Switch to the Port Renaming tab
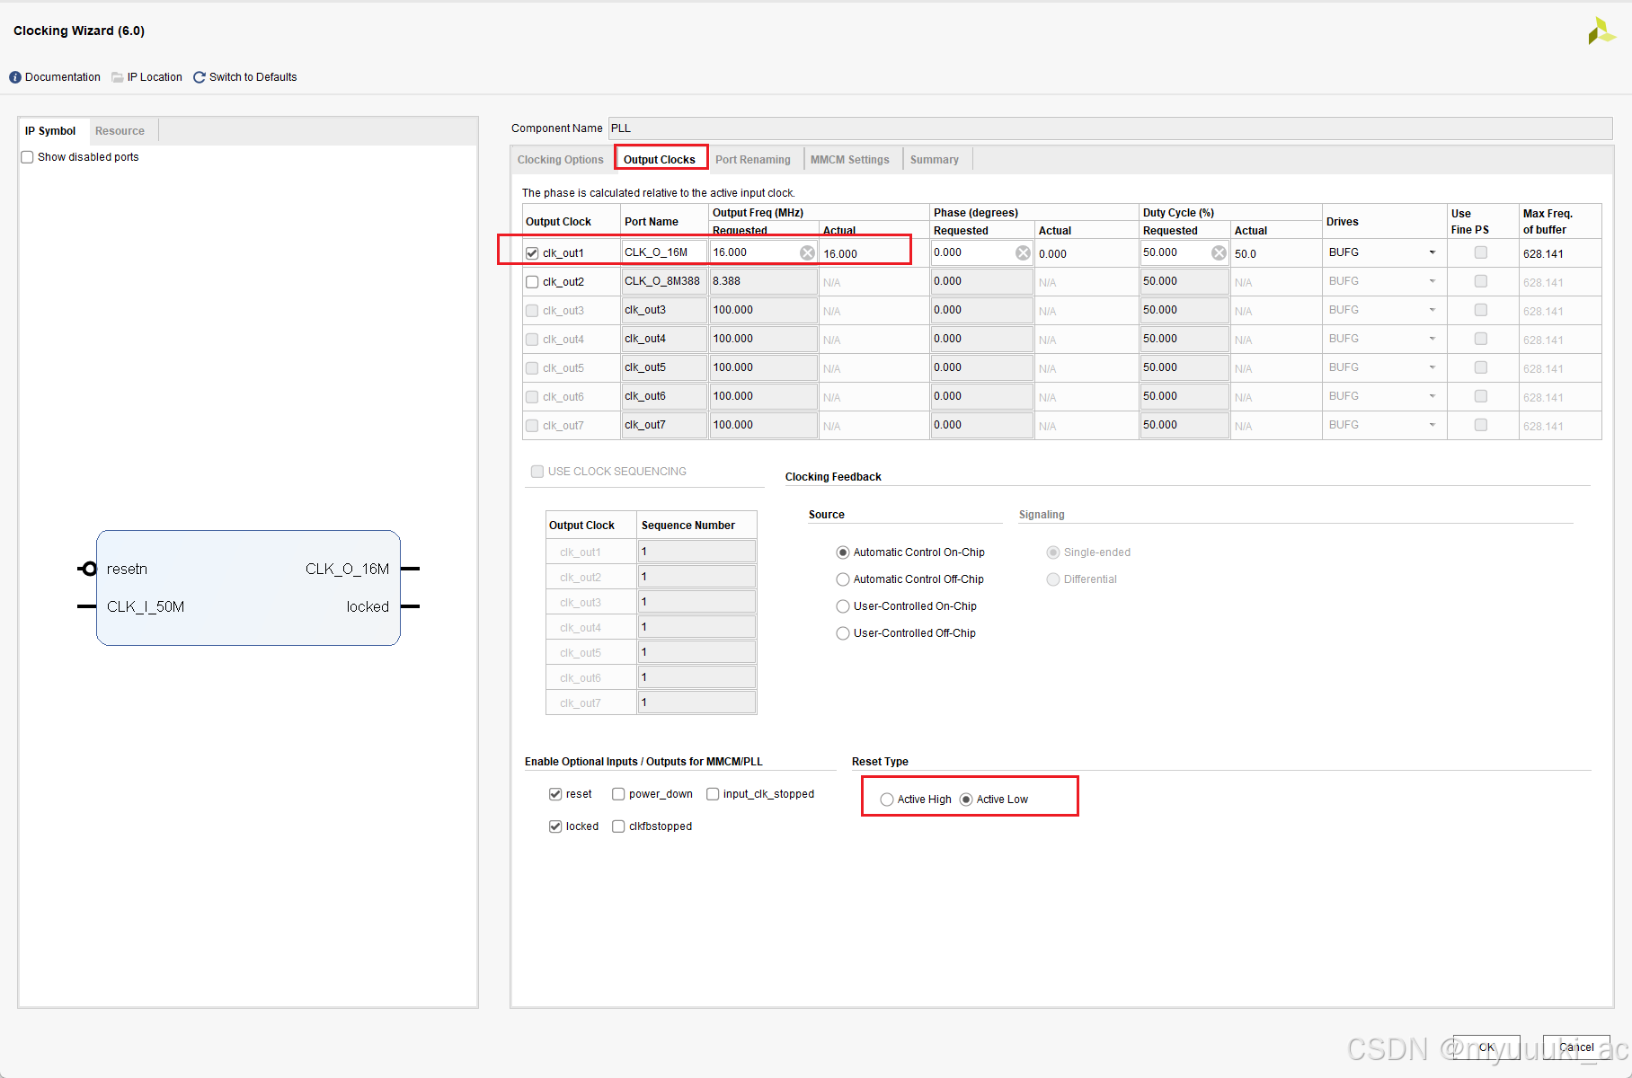Screen dimensions: 1632x1078 click(753, 160)
